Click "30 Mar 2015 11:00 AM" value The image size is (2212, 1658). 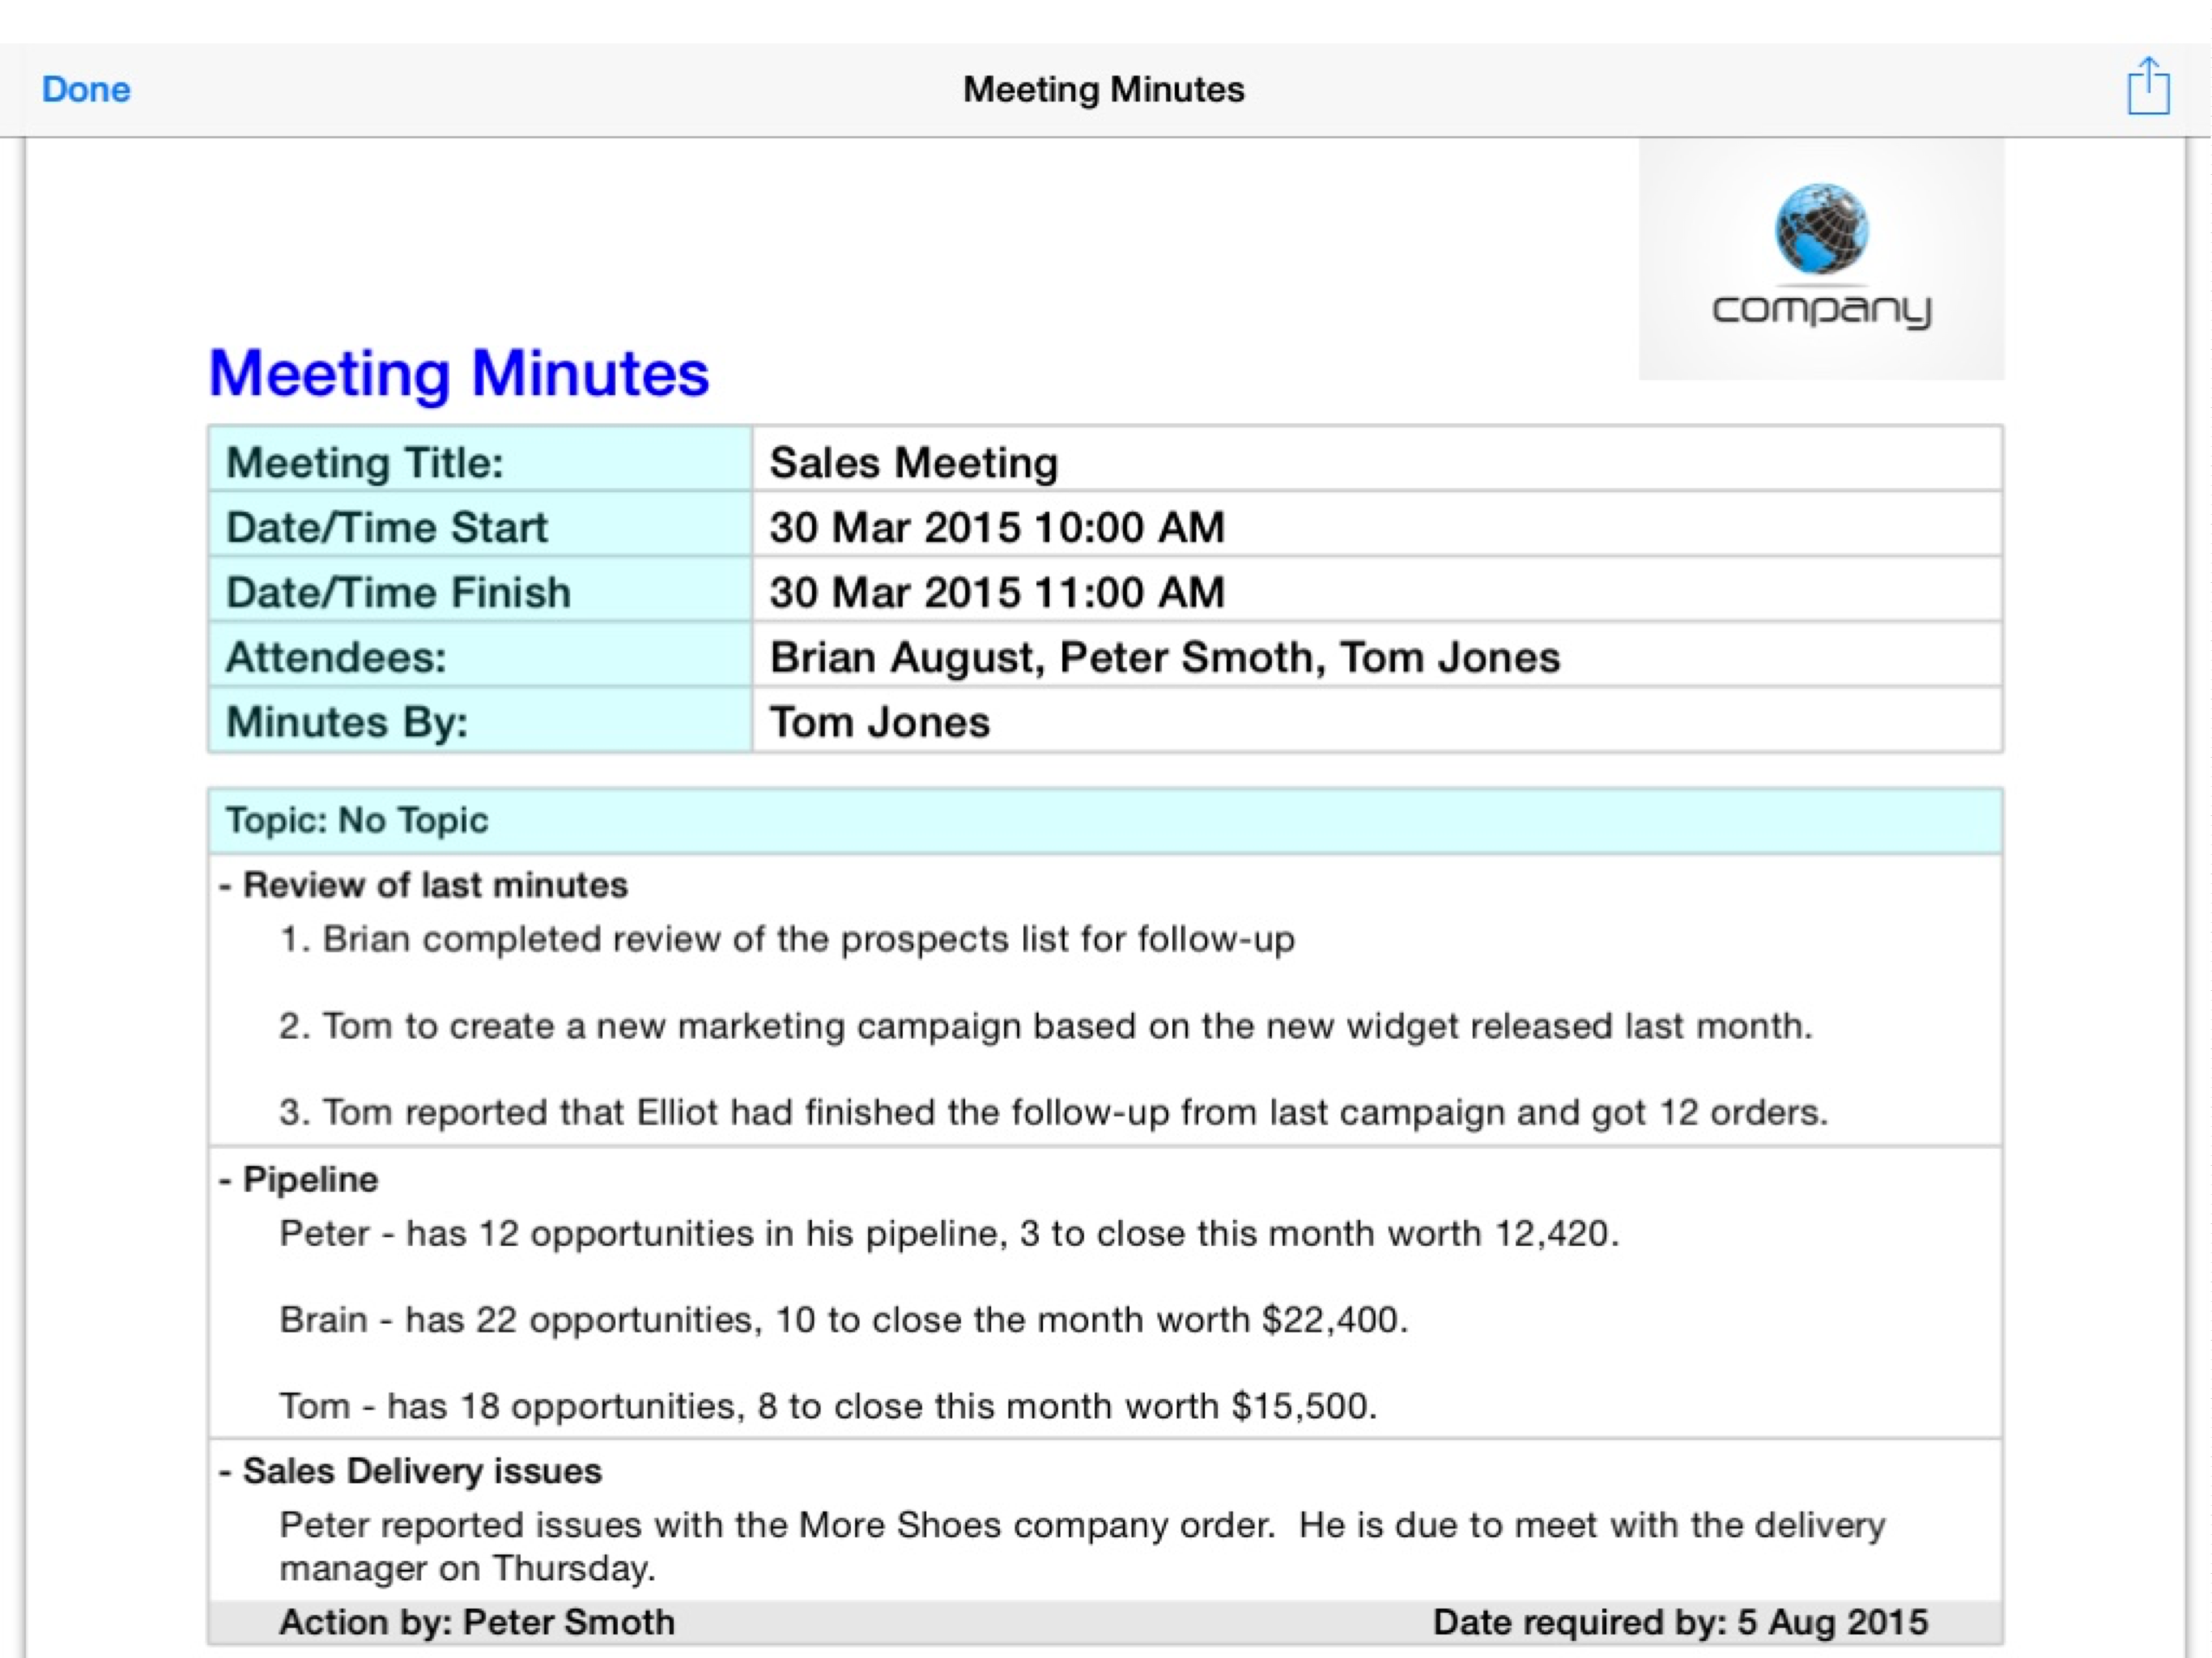[x=997, y=592]
